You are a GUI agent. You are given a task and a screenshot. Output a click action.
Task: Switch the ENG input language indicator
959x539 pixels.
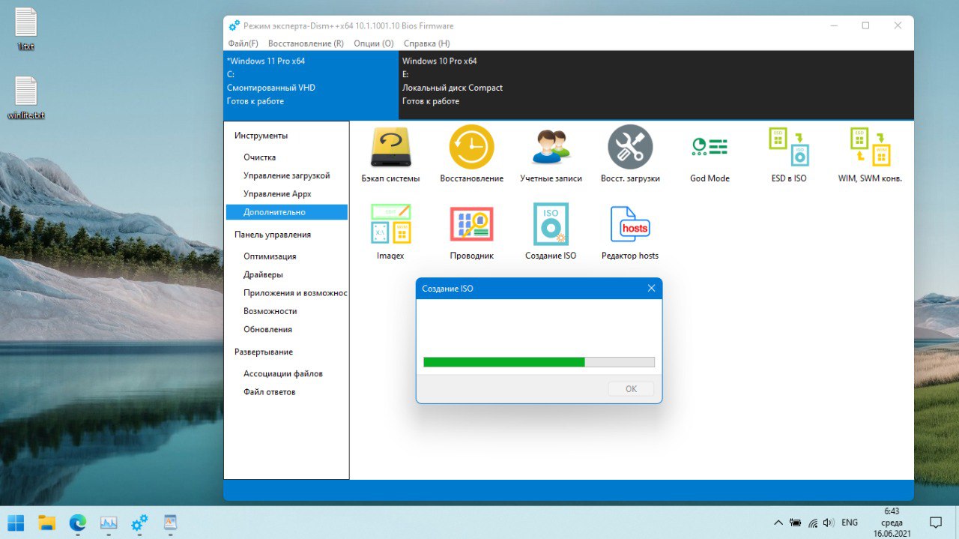point(850,523)
